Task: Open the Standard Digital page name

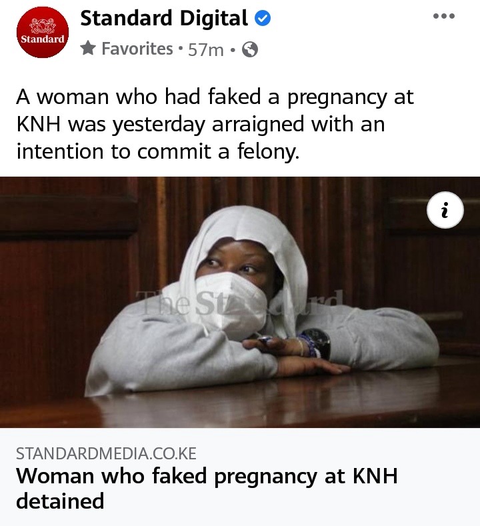Action: click(164, 18)
